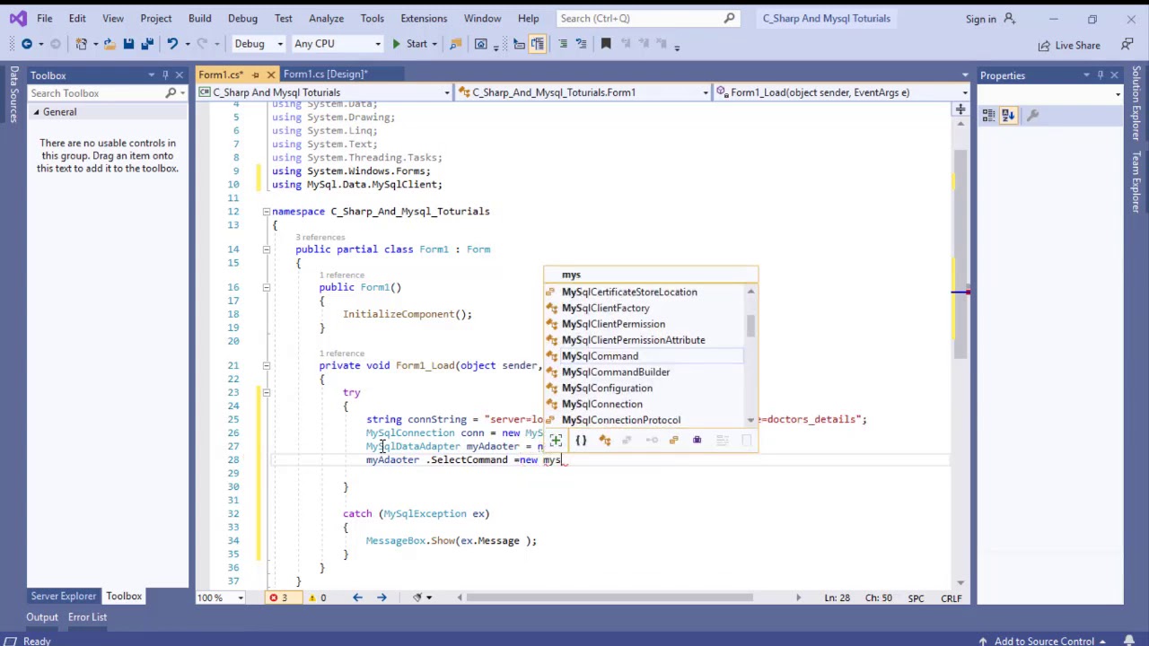
Task: Collapse the Form1 class block on line 14
Action: (266, 249)
